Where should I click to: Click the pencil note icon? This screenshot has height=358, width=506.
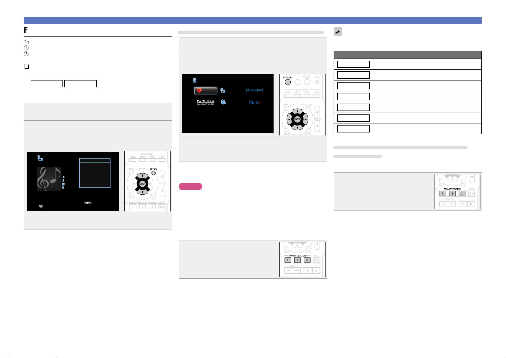(338, 32)
